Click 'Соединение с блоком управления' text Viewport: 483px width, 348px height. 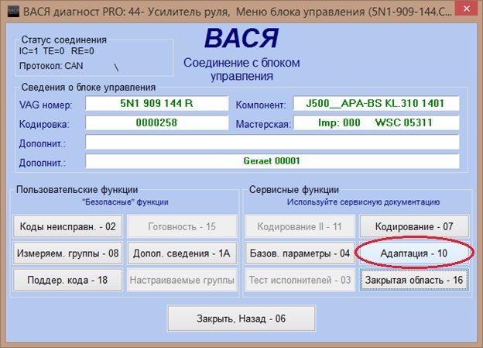[x=241, y=70]
